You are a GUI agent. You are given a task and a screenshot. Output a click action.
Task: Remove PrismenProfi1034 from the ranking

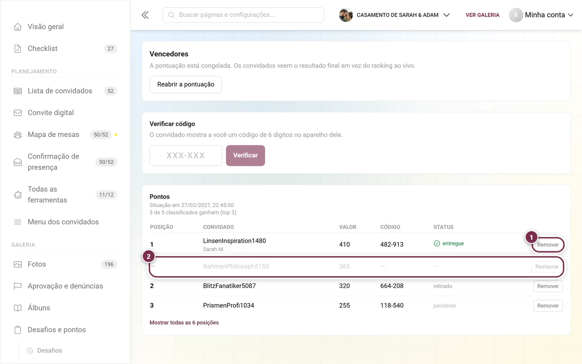pos(548,306)
